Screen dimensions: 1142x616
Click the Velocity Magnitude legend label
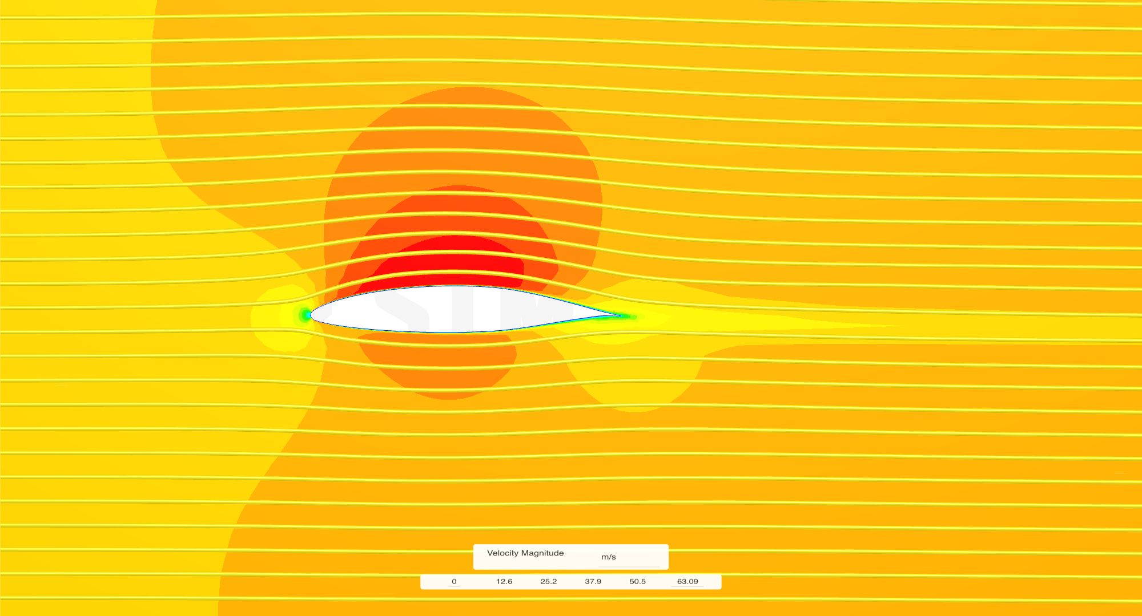[525, 553]
